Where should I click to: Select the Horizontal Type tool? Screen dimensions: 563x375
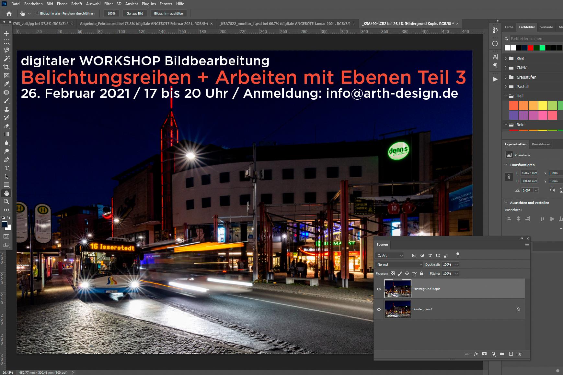[x=6, y=168]
